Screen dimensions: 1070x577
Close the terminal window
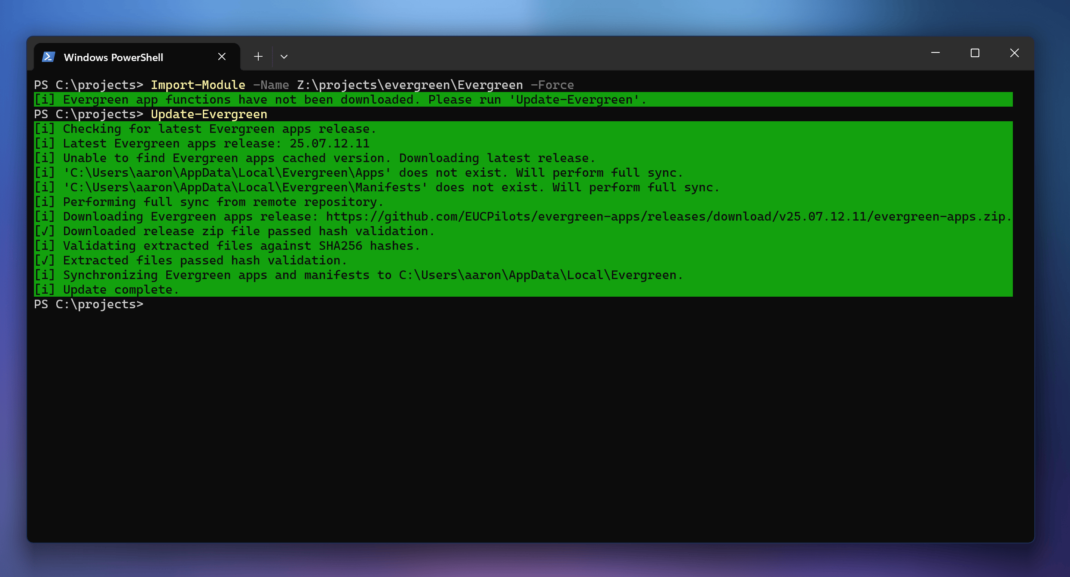1015,53
